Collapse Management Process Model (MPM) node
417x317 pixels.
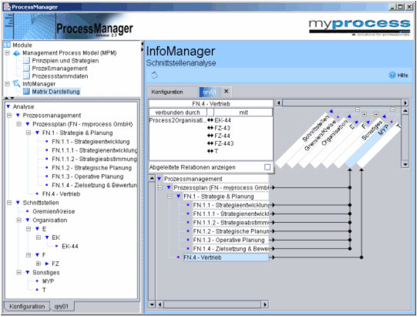[x=8, y=53]
